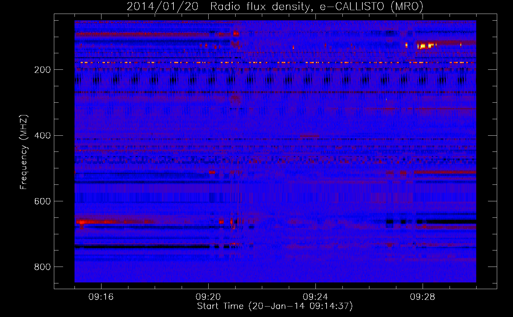Click the 09:16 time tick label

pos(101,297)
